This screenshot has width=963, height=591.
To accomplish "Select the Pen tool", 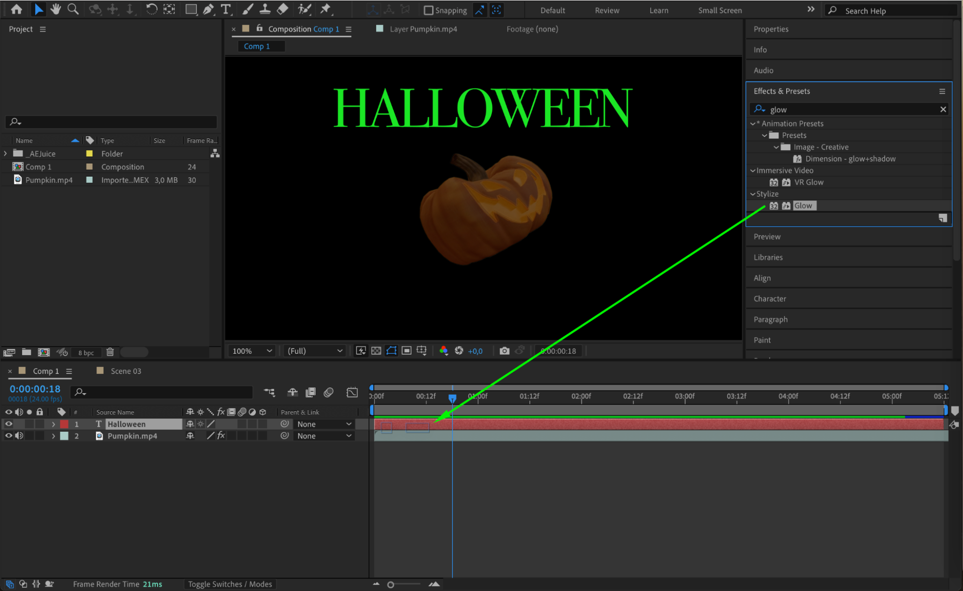I will click(x=208, y=9).
